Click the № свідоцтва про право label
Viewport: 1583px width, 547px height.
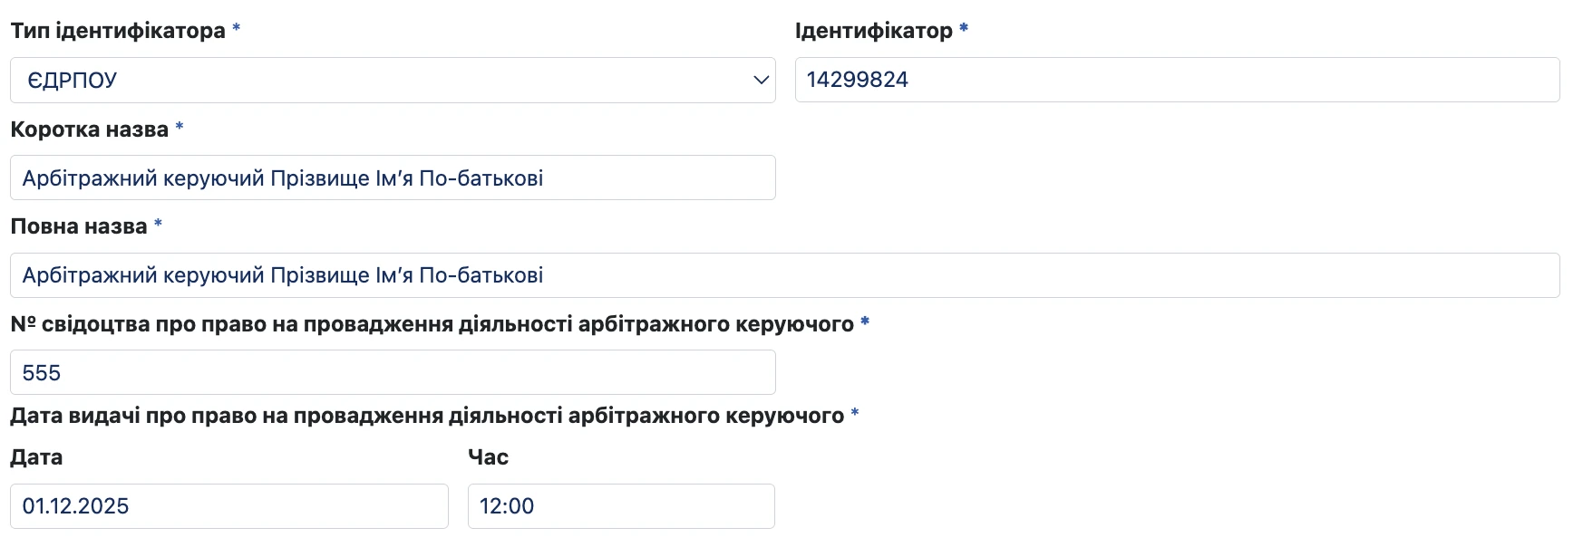432,324
